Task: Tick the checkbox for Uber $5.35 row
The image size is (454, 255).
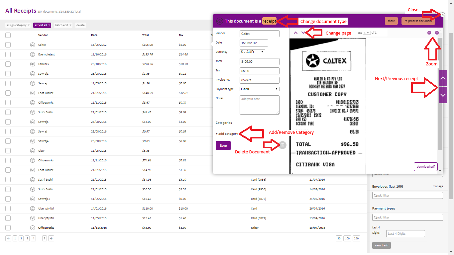Action: tap(8, 151)
